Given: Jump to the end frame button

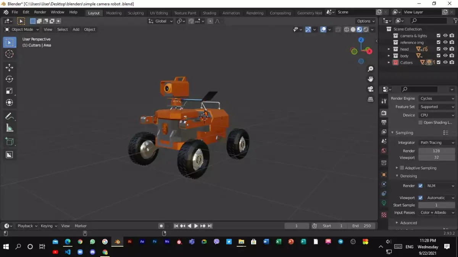Looking at the screenshot, I should click(209, 226).
